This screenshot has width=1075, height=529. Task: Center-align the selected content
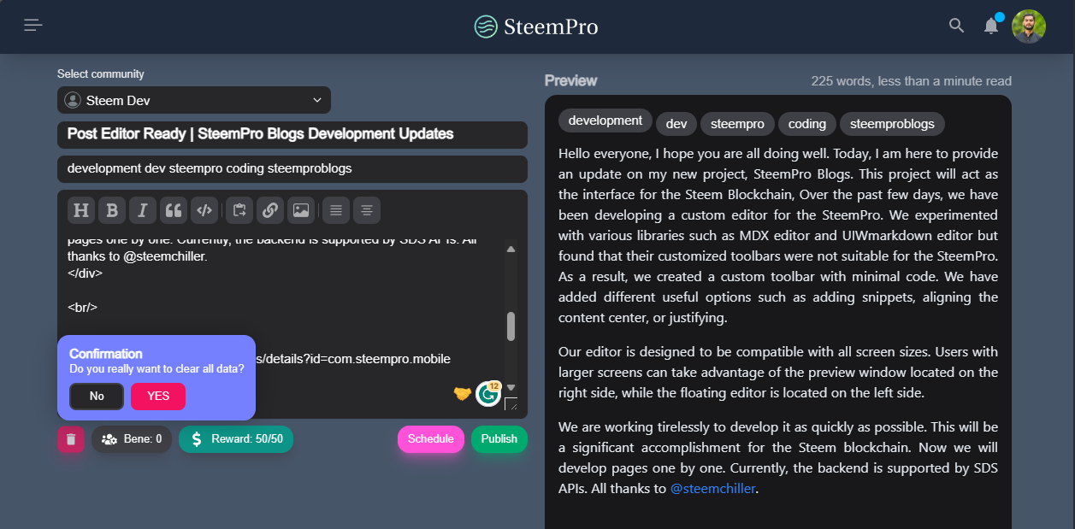(367, 210)
